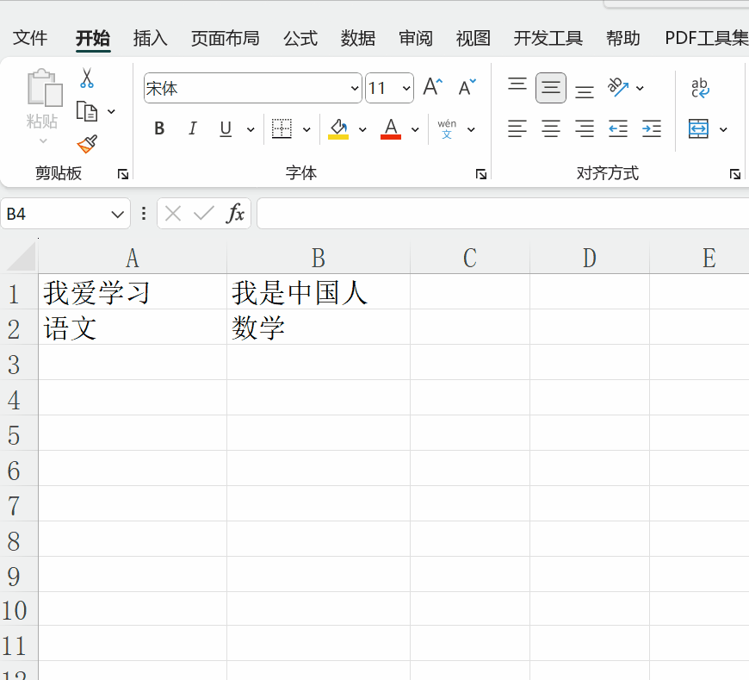Screen dimensions: 749x680
Task: Open fill color dropdown arrow
Action: (362, 129)
